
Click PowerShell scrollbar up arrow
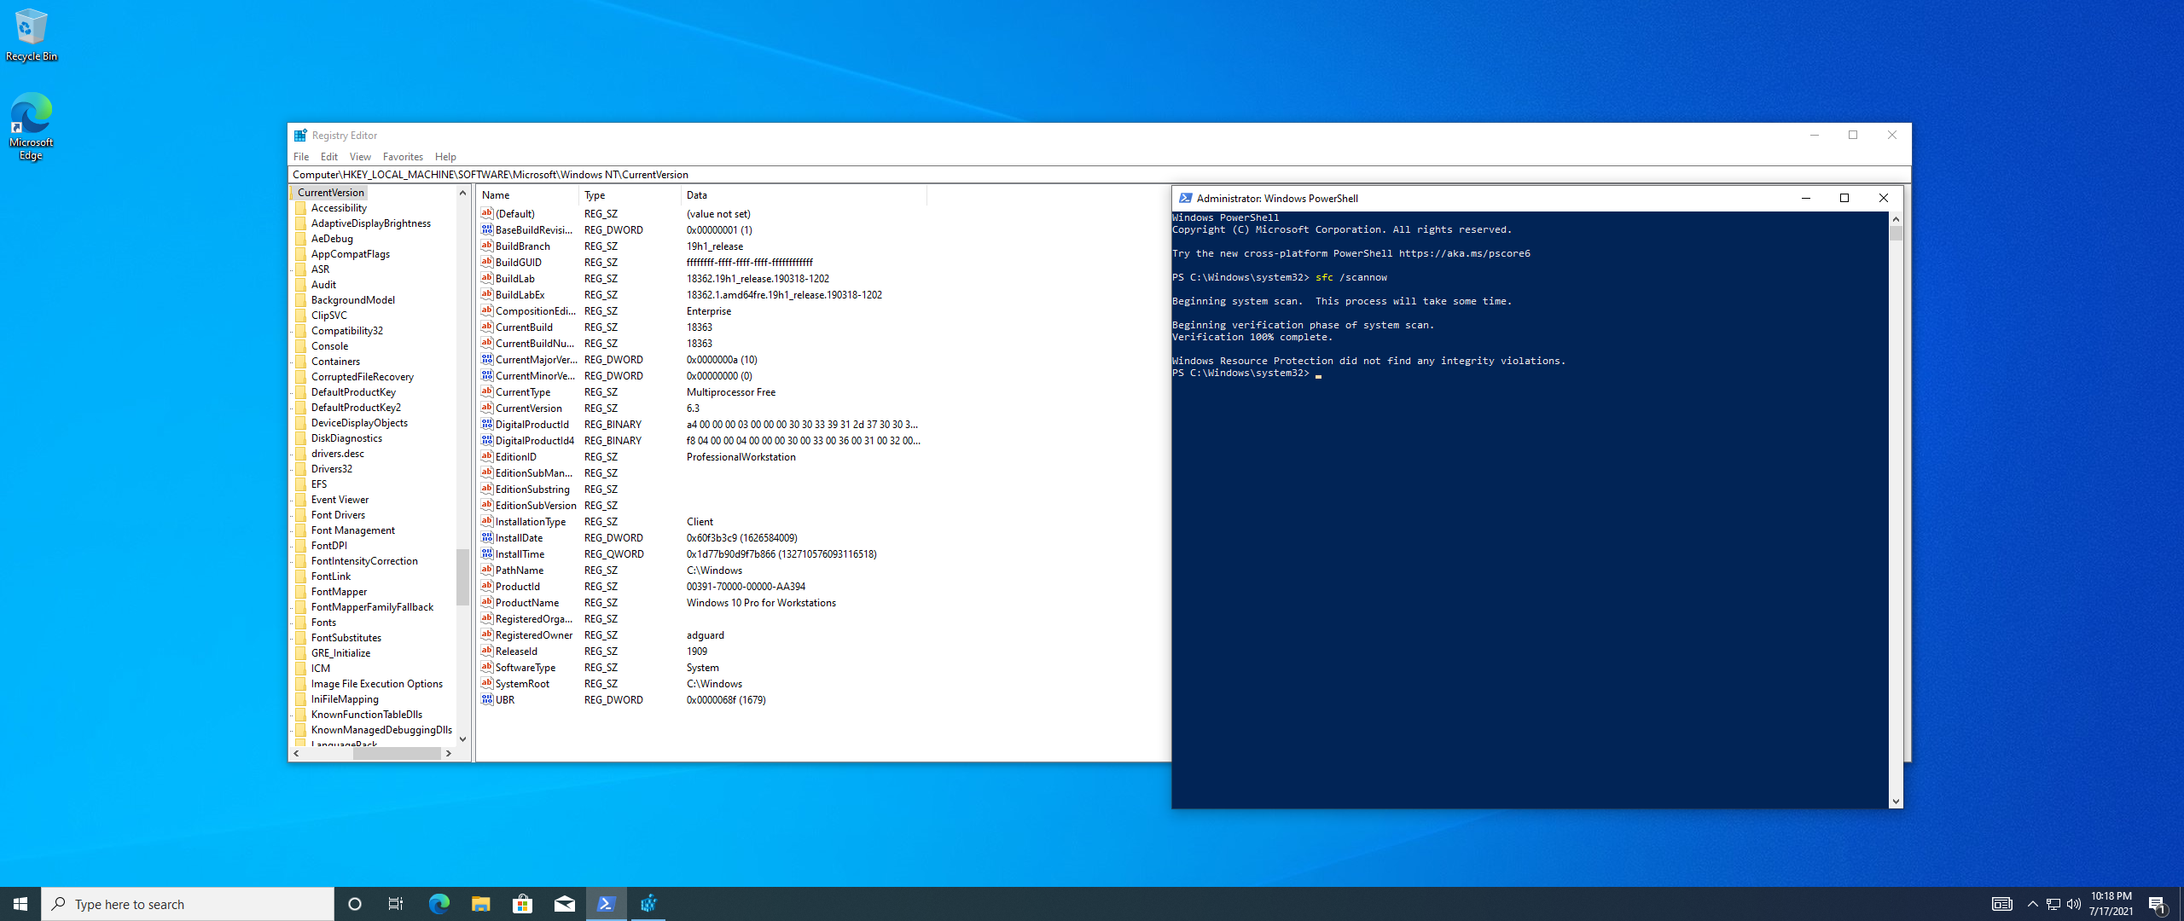tap(1896, 219)
